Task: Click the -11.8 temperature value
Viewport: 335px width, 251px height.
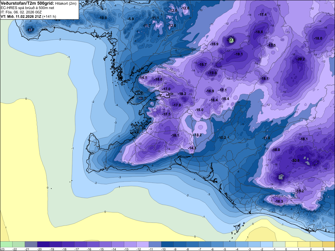Action: (x=266, y=138)
